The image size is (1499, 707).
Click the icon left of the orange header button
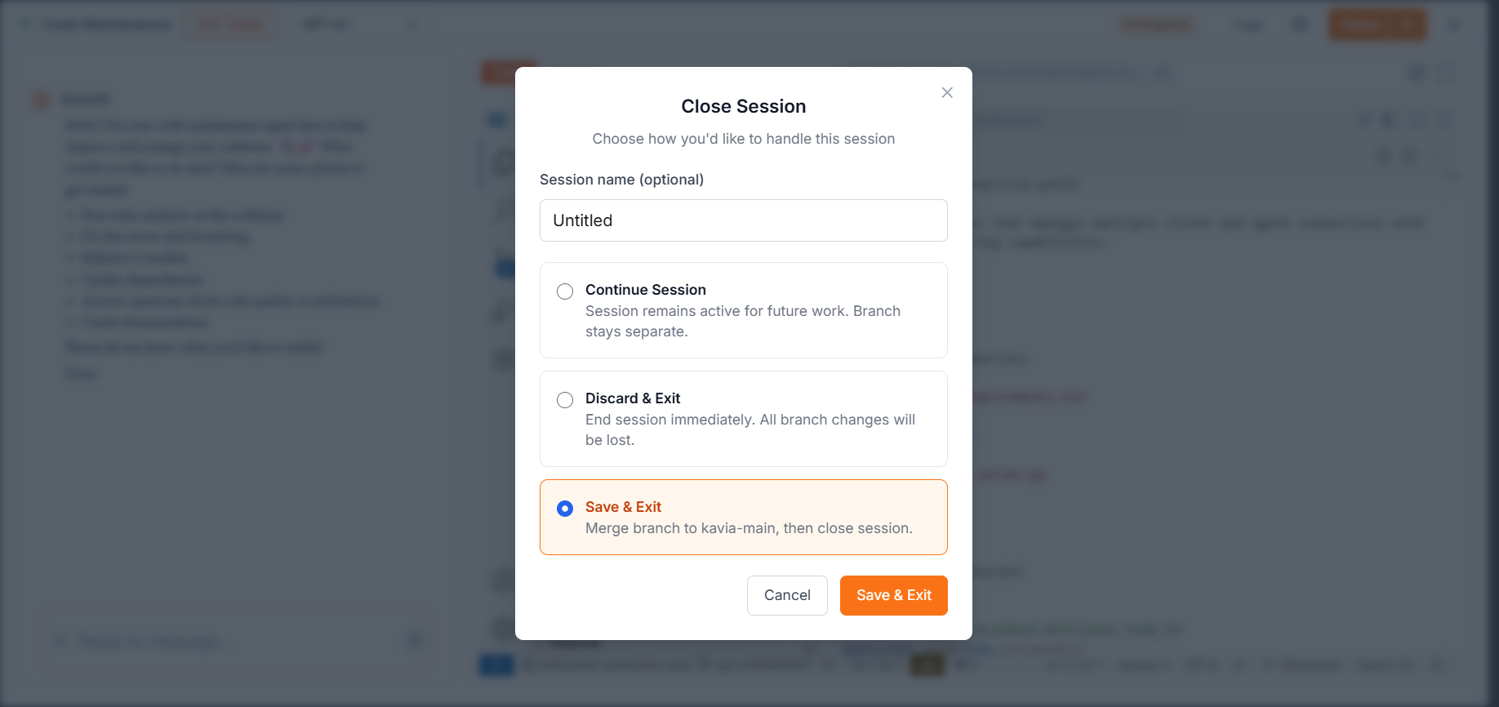[x=1300, y=24]
